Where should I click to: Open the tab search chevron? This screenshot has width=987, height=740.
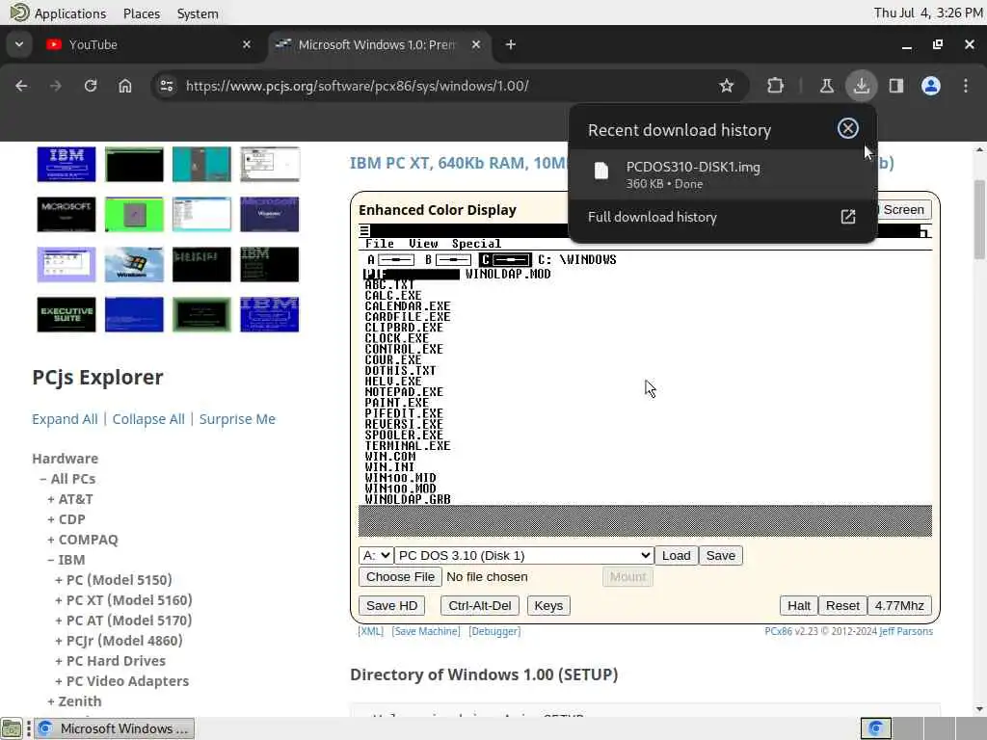point(19,44)
